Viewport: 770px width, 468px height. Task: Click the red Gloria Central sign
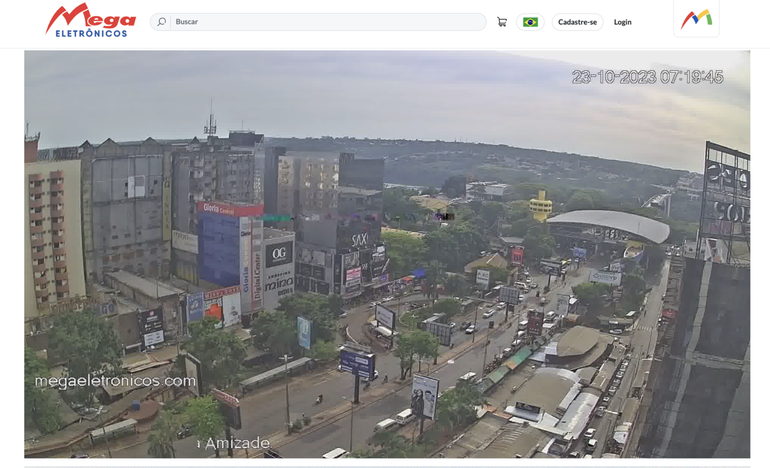coord(230,209)
